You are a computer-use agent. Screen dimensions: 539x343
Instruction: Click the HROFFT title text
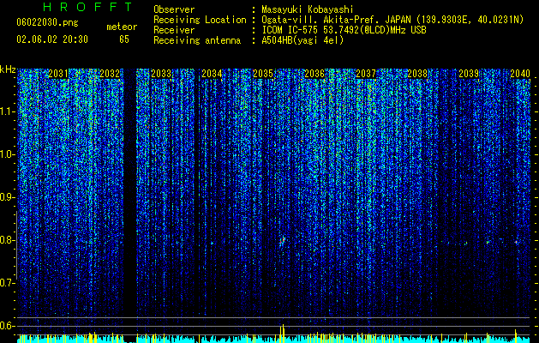tap(87, 7)
